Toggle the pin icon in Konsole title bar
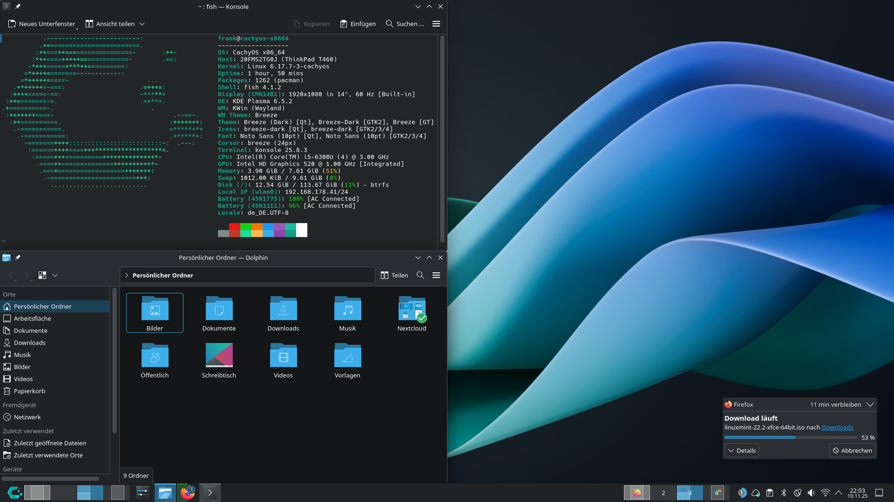The image size is (894, 502). (18, 7)
